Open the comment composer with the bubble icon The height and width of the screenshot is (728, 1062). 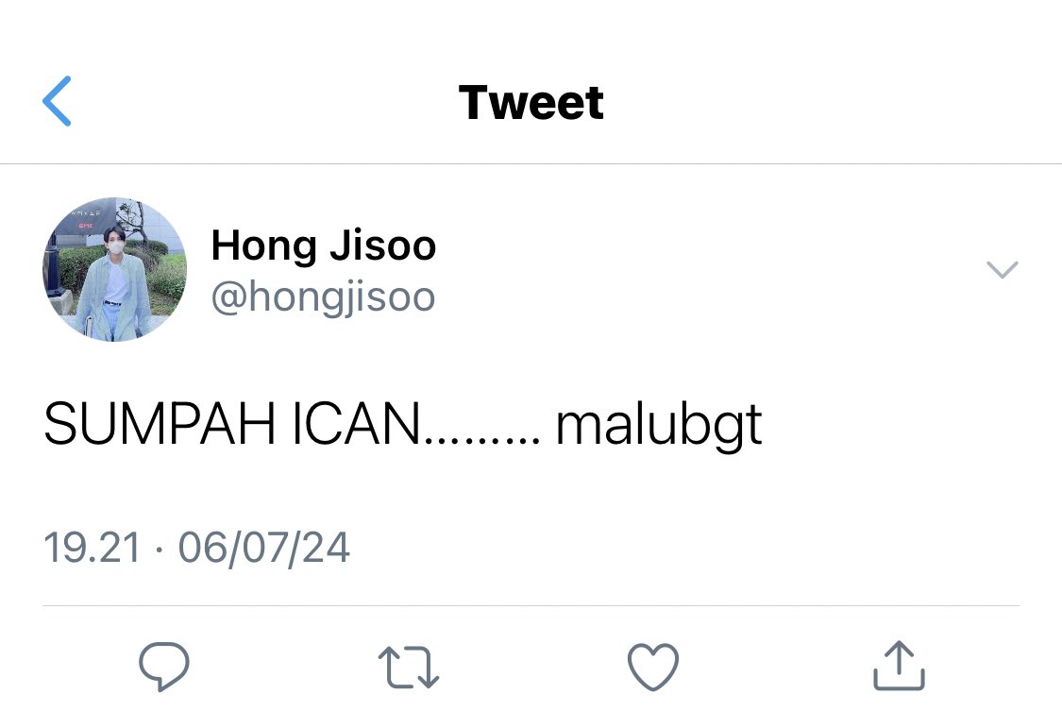coord(164,667)
